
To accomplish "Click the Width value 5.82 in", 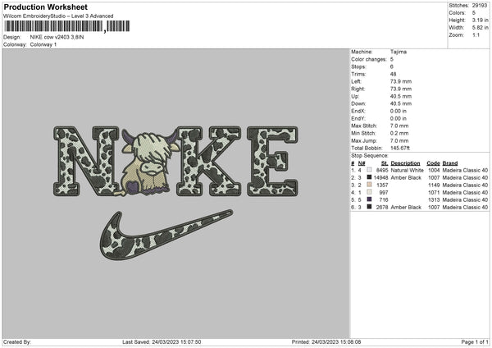I will 480,28.
